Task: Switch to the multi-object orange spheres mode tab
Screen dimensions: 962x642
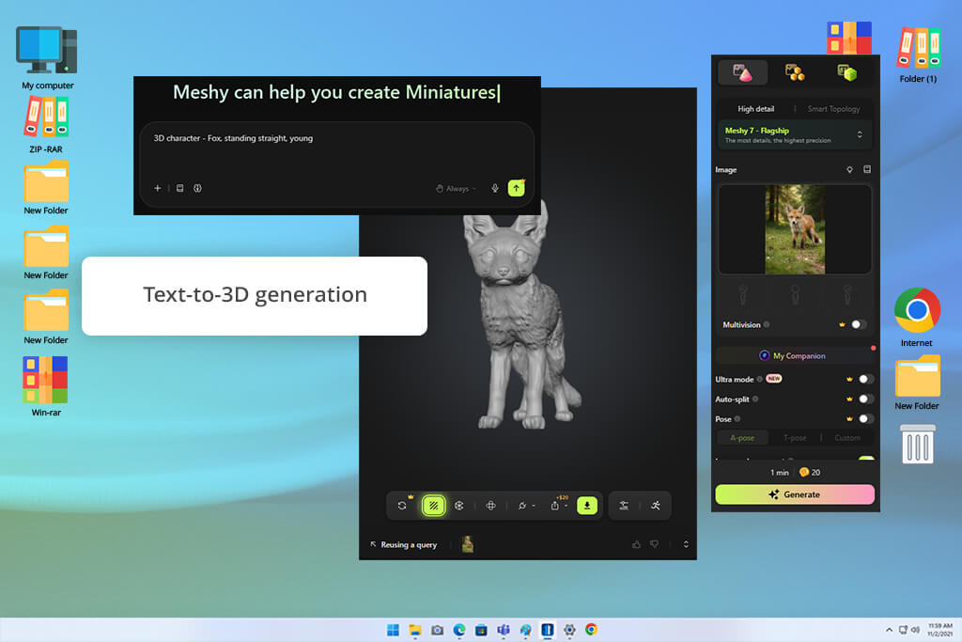Action: [795, 73]
